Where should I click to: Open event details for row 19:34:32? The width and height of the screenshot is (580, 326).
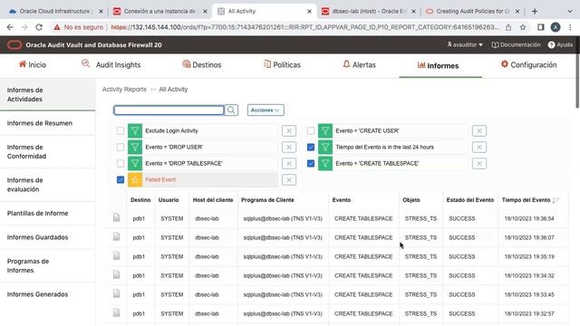(117, 274)
